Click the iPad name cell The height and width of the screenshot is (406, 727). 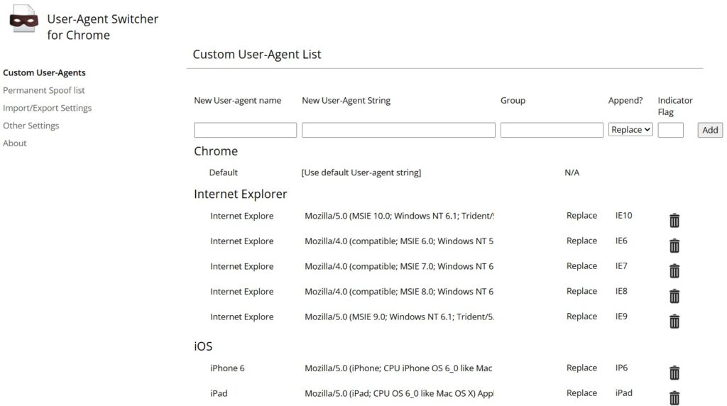(x=219, y=393)
